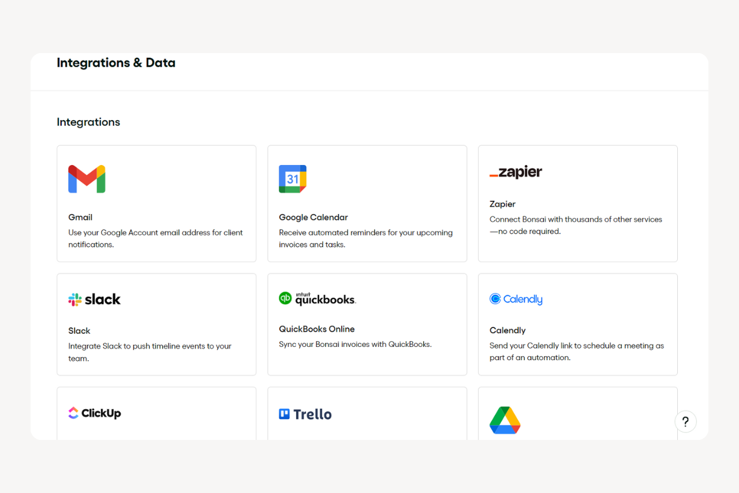Image resolution: width=739 pixels, height=493 pixels.
Task: Click the Gmail description about client notifications
Action: click(155, 238)
